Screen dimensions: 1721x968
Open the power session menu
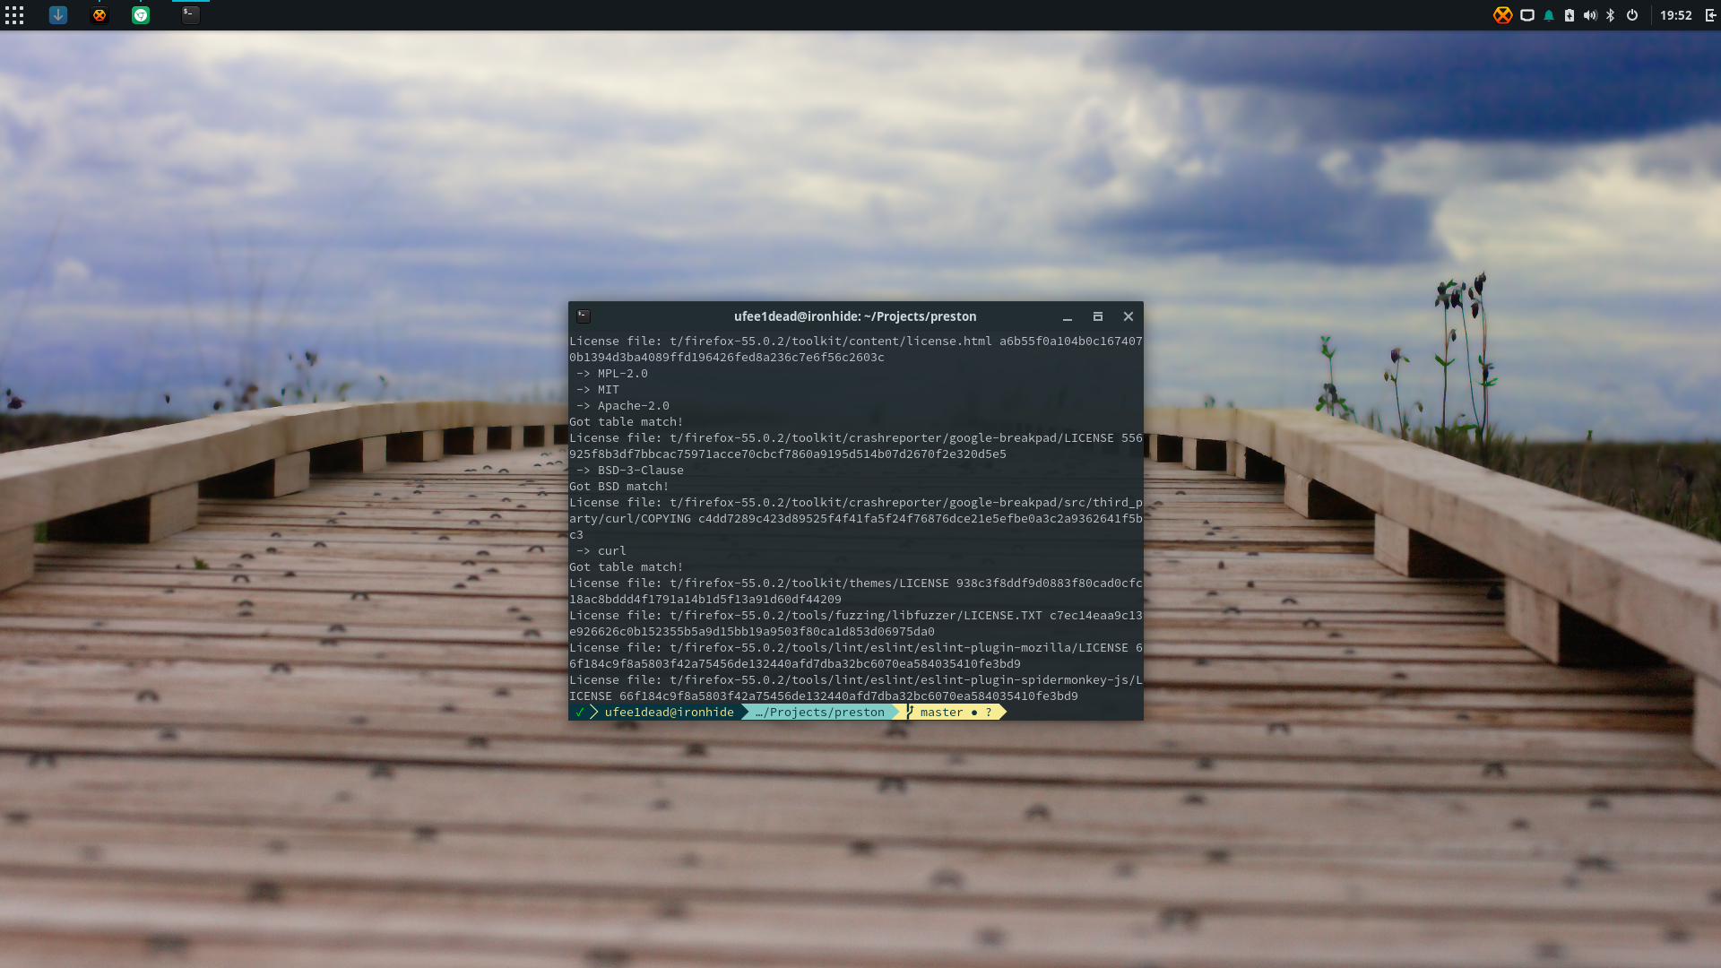point(1632,15)
